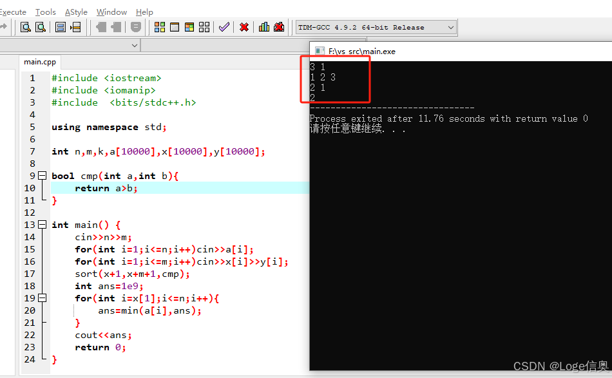Click the 'cin>>a[i];' for-loop line
Screen dimensions: 612x378
pyautogui.click(x=164, y=249)
